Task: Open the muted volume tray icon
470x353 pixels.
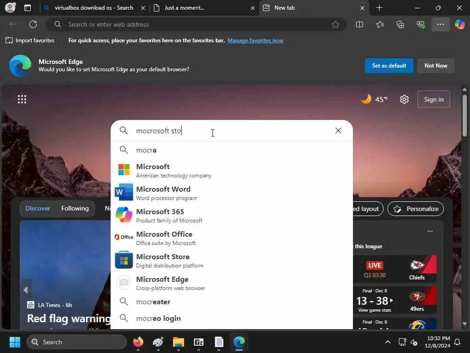Action: tap(414, 342)
